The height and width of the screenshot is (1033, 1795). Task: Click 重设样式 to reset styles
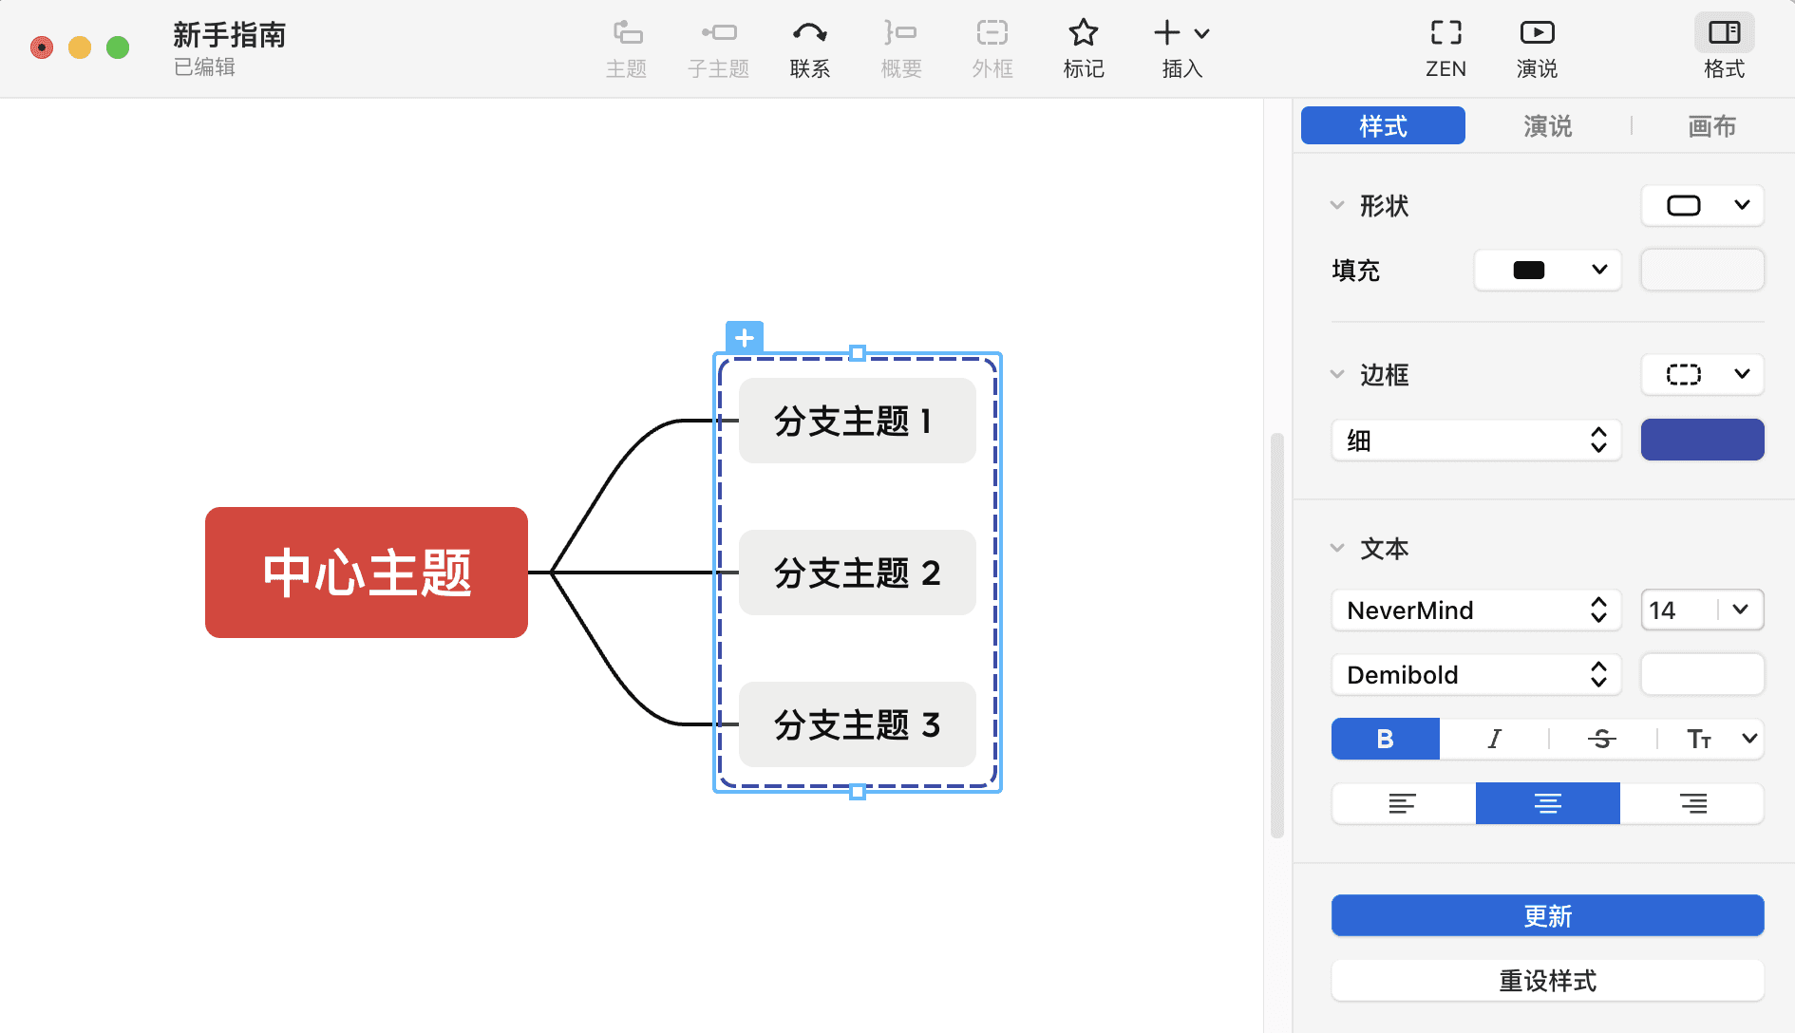click(1547, 981)
